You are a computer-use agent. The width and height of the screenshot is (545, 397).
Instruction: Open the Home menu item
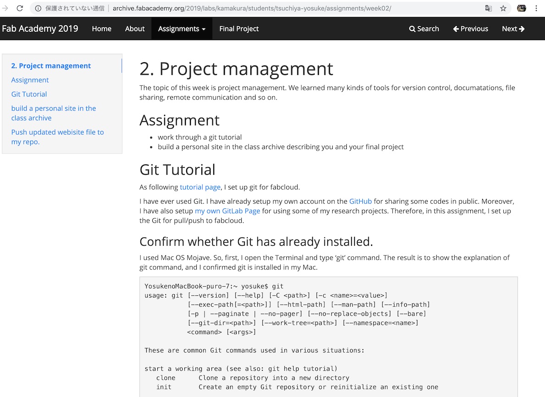pos(101,28)
